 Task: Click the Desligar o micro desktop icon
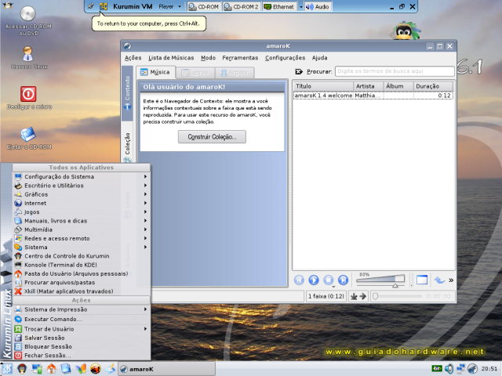click(x=29, y=97)
